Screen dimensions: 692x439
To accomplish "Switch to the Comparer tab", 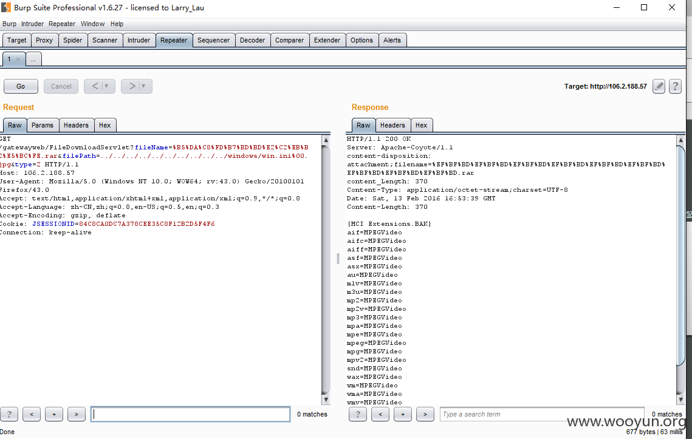I will click(x=290, y=40).
